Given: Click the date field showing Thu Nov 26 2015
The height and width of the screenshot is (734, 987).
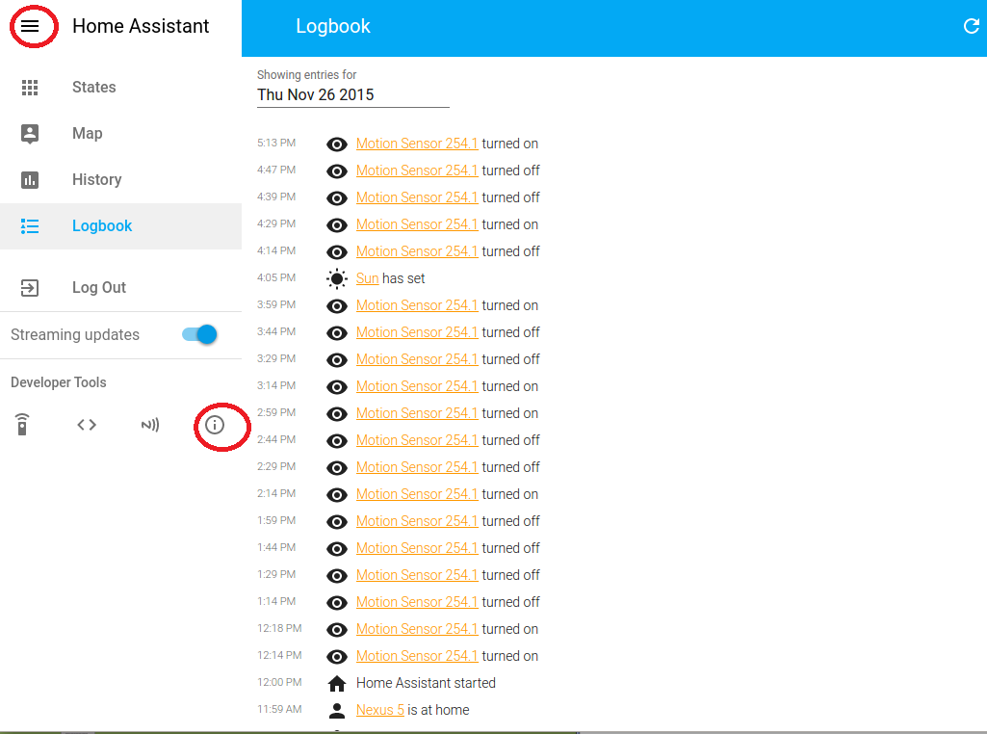Looking at the screenshot, I should point(318,94).
